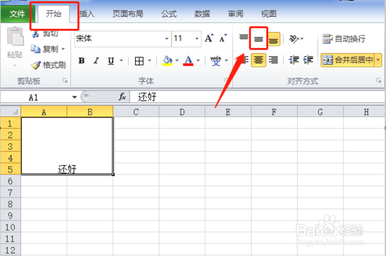The height and width of the screenshot is (256, 386).
Task: Click the Select All corner button
Action: (10, 111)
